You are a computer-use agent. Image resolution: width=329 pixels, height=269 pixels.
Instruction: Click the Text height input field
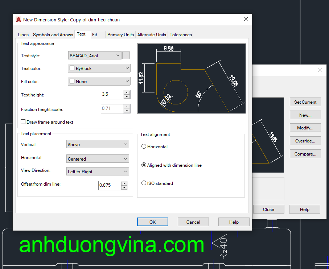click(x=112, y=94)
